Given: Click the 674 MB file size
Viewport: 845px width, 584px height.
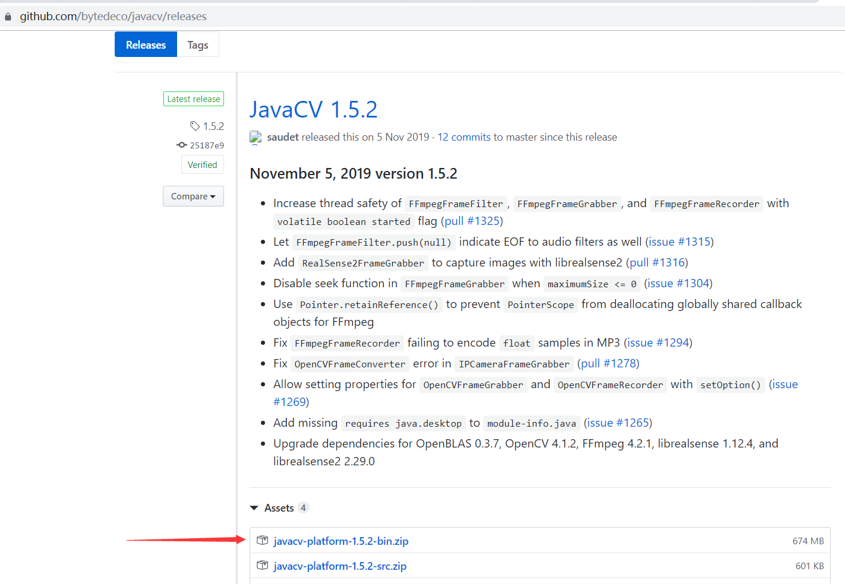Looking at the screenshot, I should pos(808,541).
